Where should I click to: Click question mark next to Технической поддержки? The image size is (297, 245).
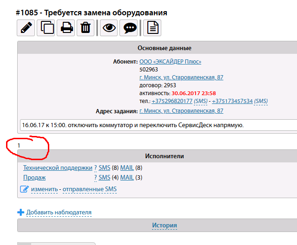pos(95,168)
